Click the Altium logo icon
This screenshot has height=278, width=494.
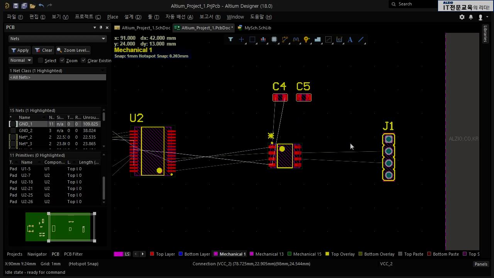(x=7, y=6)
